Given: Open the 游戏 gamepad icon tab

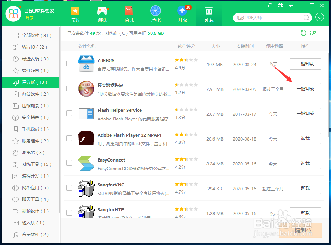Looking at the screenshot, I should click(103, 14).
